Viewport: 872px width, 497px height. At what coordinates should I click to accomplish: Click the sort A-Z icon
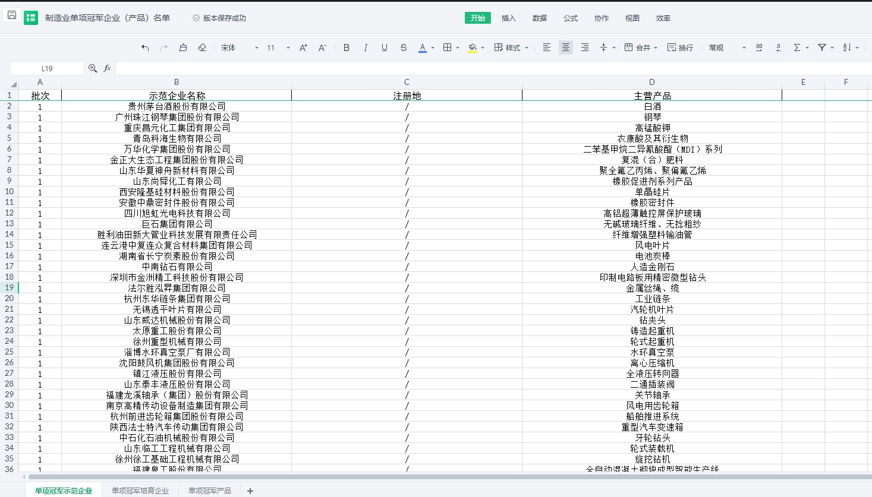click(847, 48)
